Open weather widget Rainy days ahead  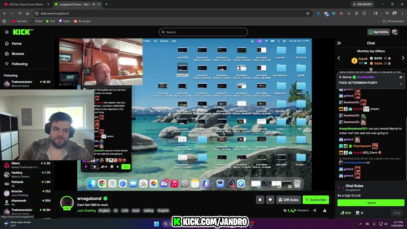pos(17,224)
